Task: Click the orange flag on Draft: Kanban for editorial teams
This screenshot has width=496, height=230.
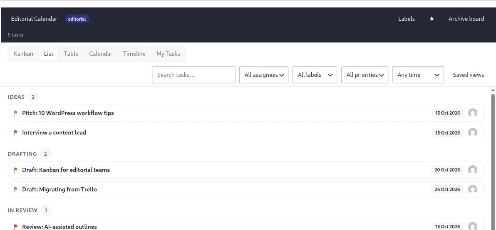Action: (15, 170)
